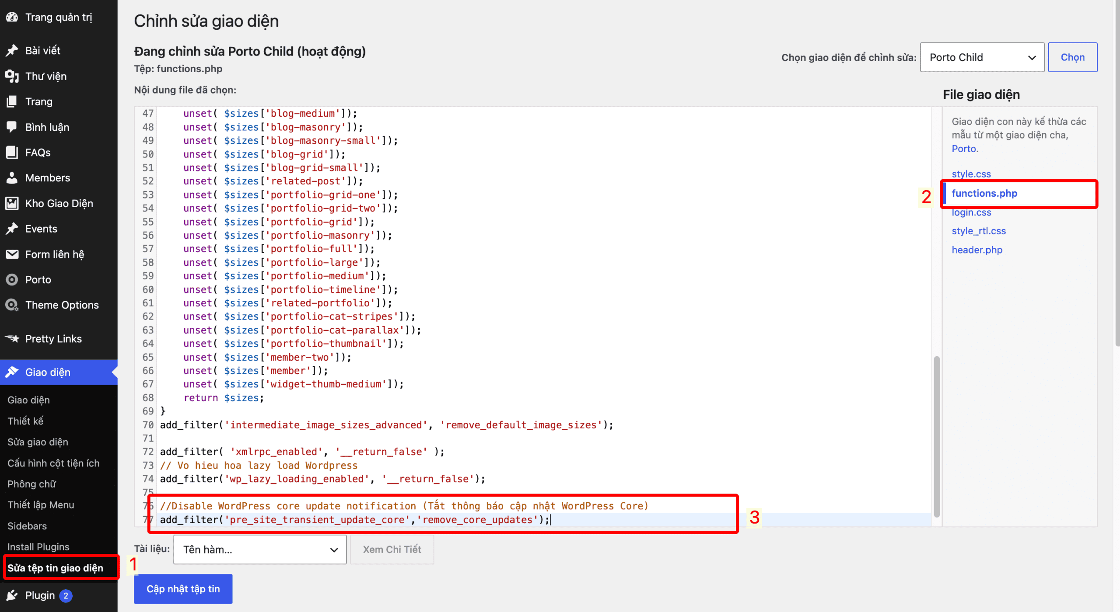Click the Trang quản trị dashboard icon
The image size is (1120, 612).
(x=12, y=17)
